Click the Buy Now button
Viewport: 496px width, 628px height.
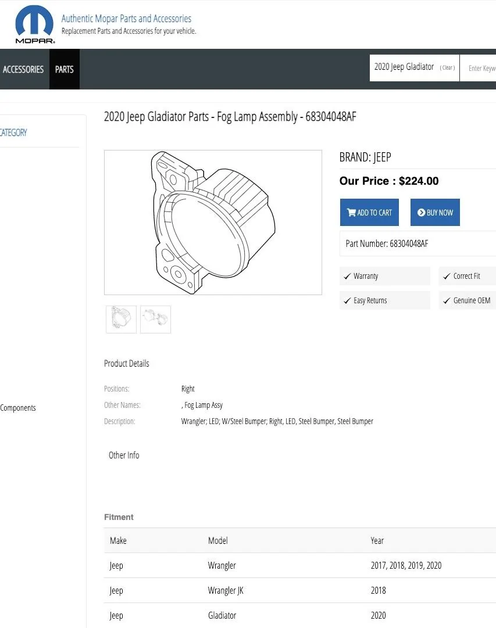[x=435, y=212]
